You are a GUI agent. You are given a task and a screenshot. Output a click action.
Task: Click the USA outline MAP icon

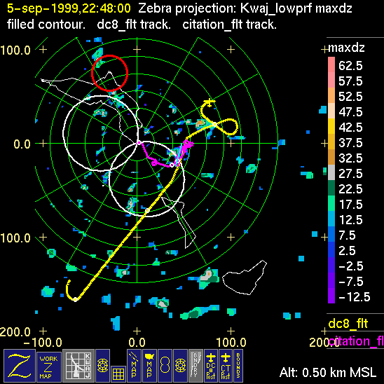(149, 365)
